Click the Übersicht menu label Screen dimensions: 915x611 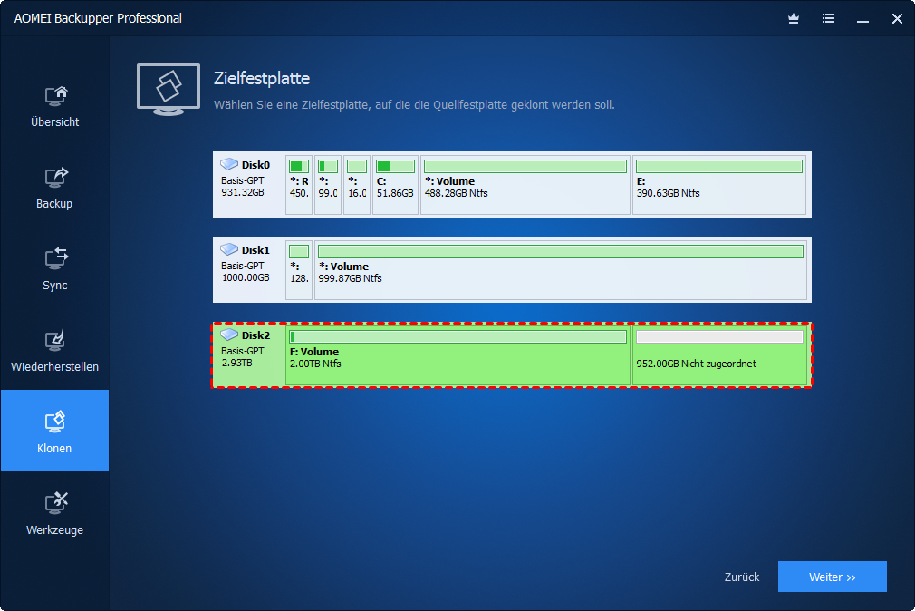[55, 121]
